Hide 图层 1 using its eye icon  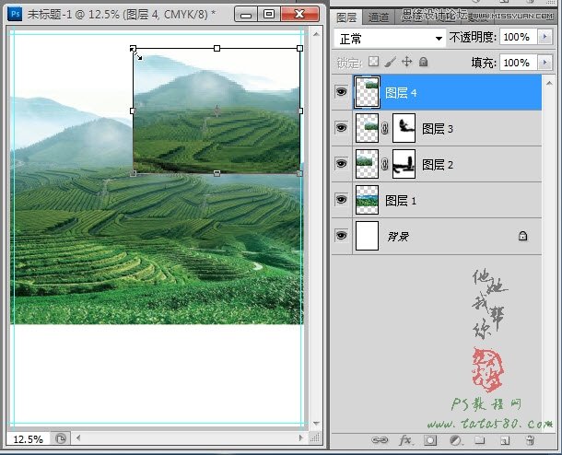[341, 199]
